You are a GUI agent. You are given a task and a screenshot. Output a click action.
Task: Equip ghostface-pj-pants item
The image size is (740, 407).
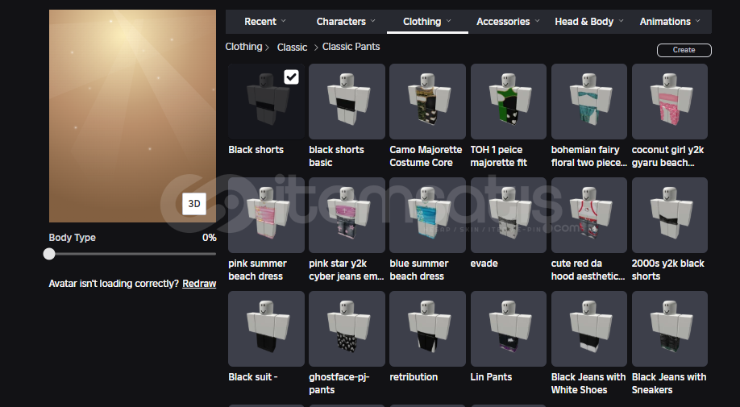347,329
